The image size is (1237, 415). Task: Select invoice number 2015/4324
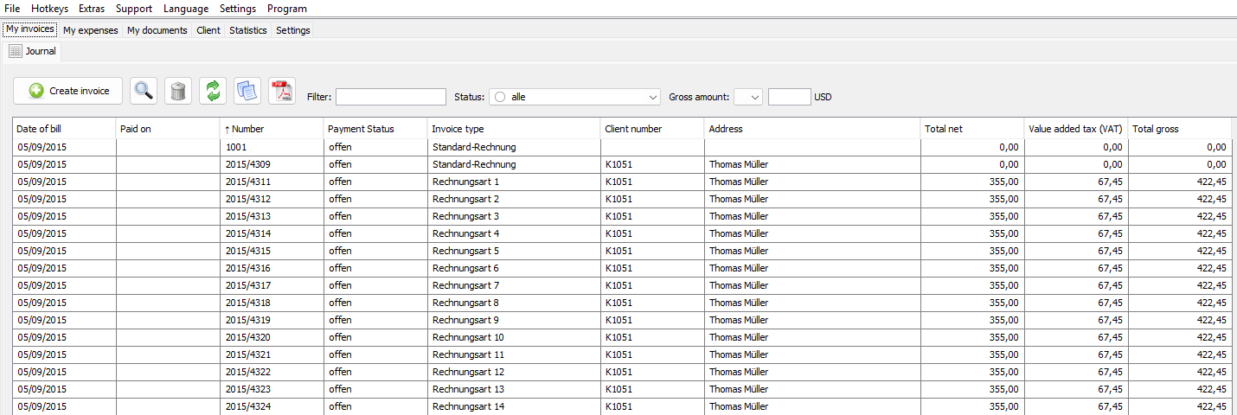pos(272,406)
